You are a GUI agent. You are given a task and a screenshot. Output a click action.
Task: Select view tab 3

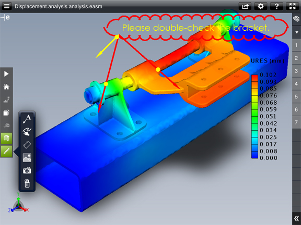(296, 71)
